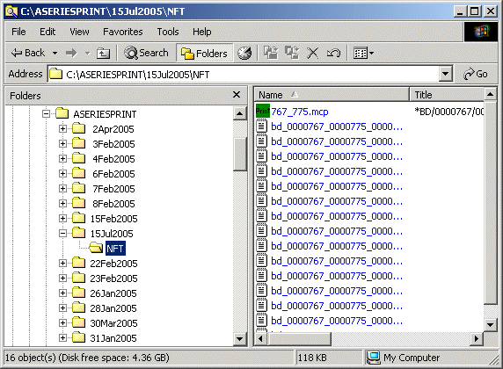Screen dimensions: 503x369
Task: Click the Move To toolbar icon
Action: (271, 53)
